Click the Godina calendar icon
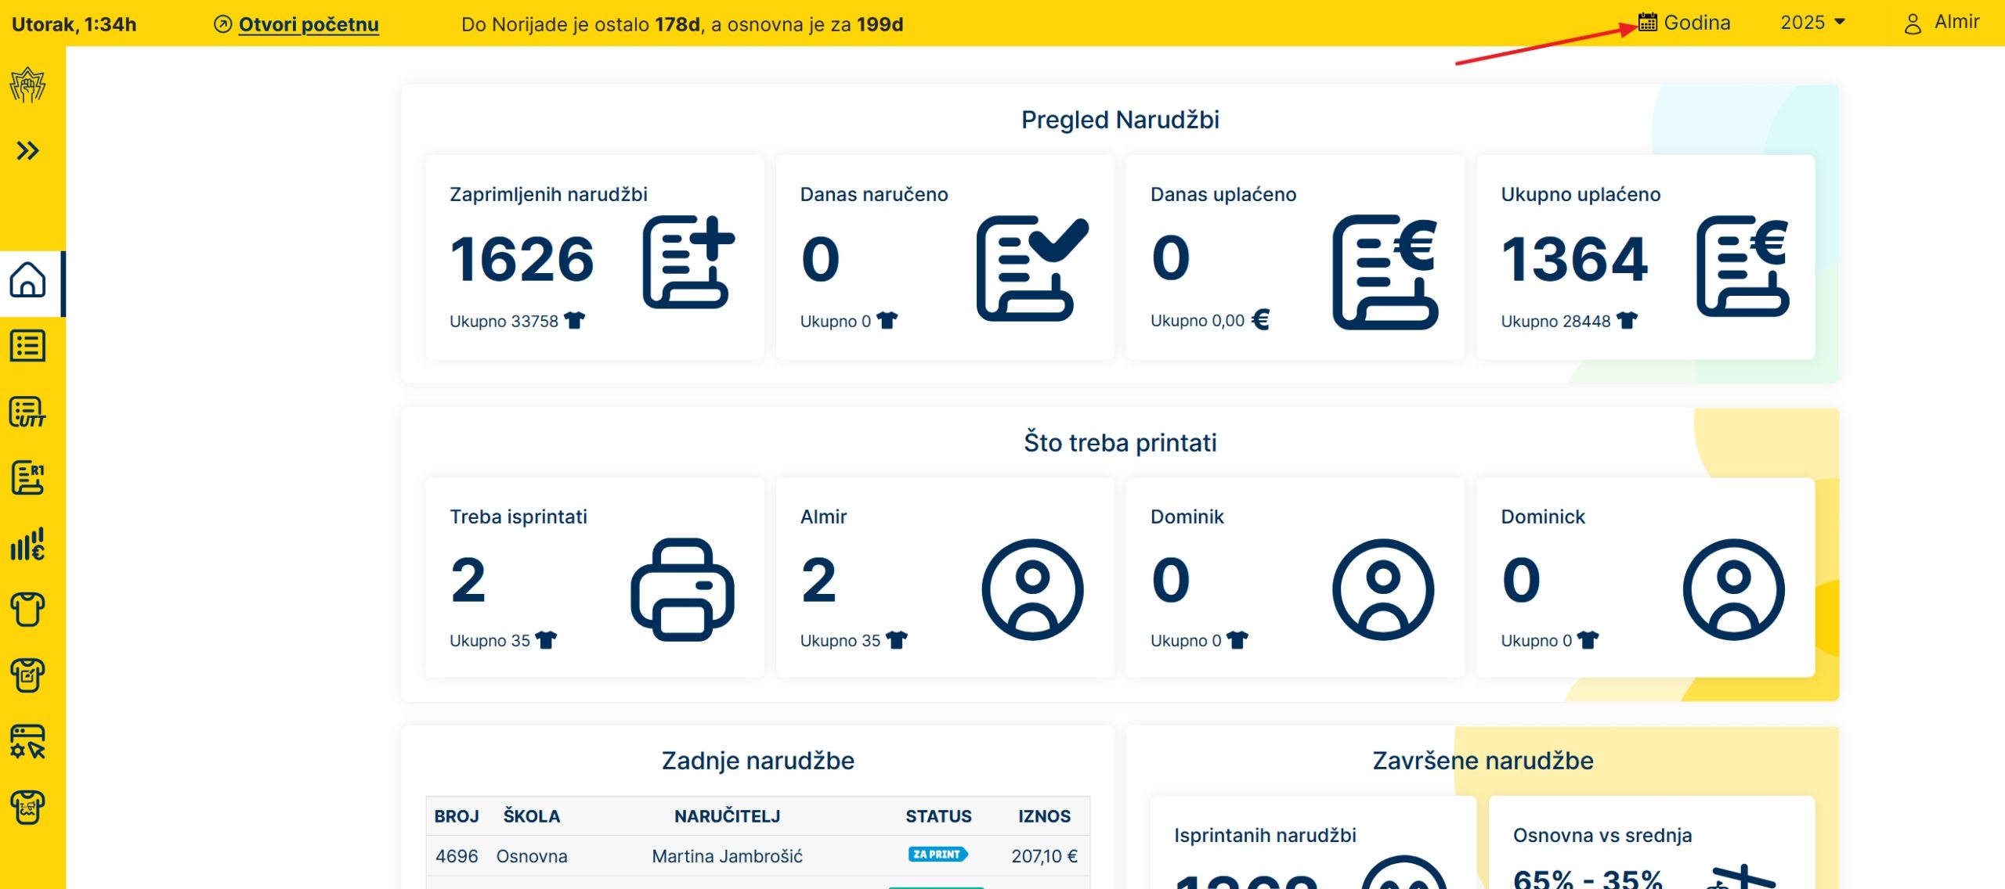 (x=1647, y=23)
